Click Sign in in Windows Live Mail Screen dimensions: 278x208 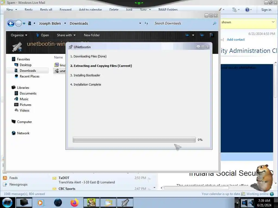pyautogui.click(x=266, y=10)
